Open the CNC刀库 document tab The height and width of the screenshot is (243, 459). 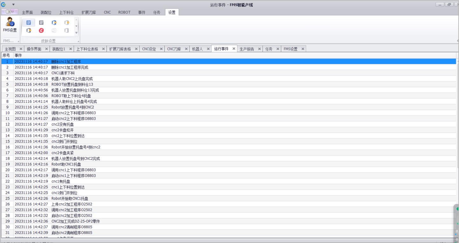(174, 49)
